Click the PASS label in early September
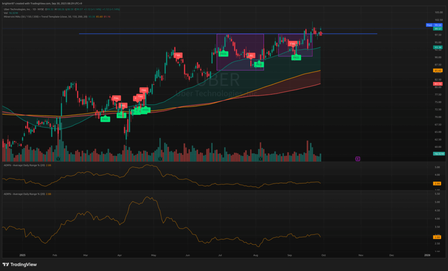Image resolution: width=448 pixels, height=271 pixels. 296,57
